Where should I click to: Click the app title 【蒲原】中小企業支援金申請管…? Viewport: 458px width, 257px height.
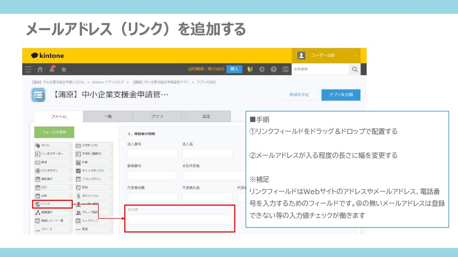(110, 95)
